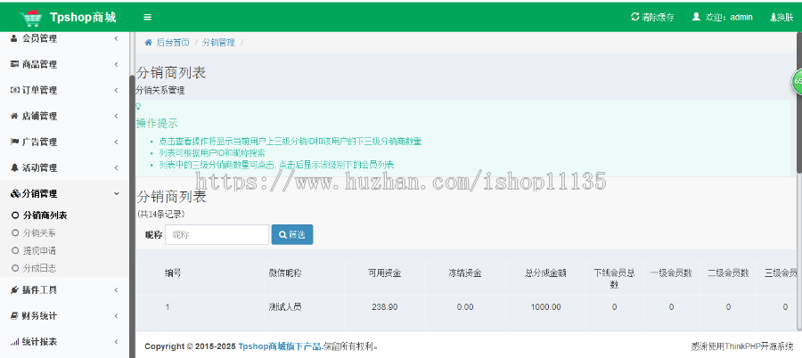Click the 商品管理 menu icon
This screenshot has width=802, height=358.
pos(14,64)
